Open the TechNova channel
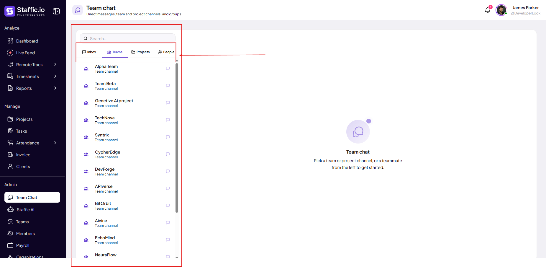 (x=126, y=120)
